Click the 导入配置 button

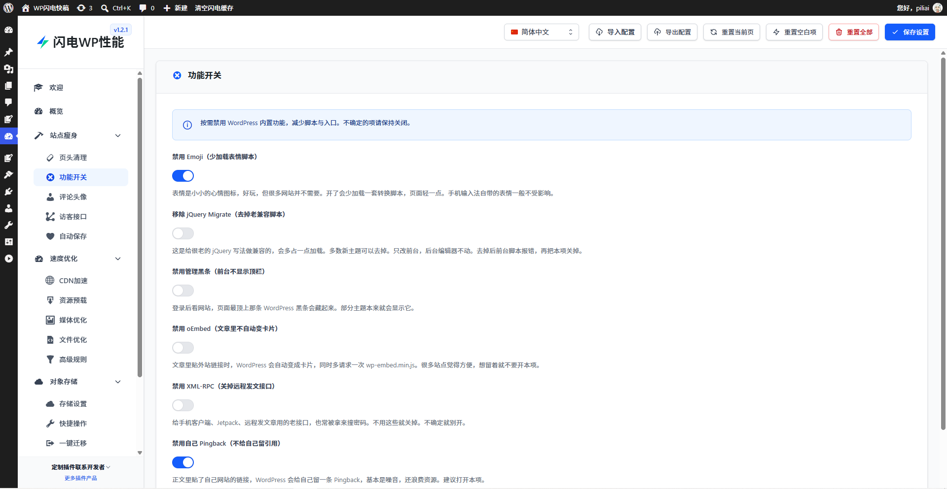point(615,32)
